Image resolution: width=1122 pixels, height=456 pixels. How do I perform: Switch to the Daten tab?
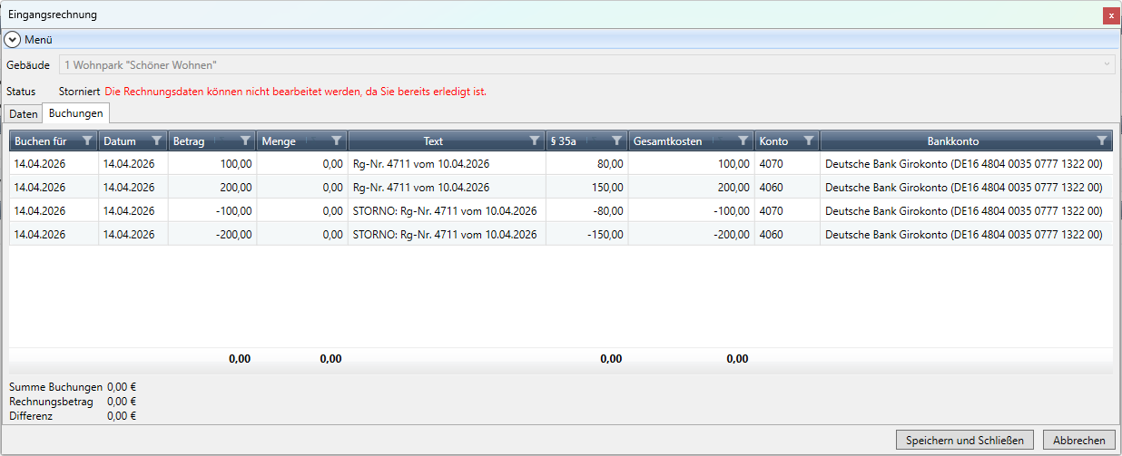tap(24, 114)
